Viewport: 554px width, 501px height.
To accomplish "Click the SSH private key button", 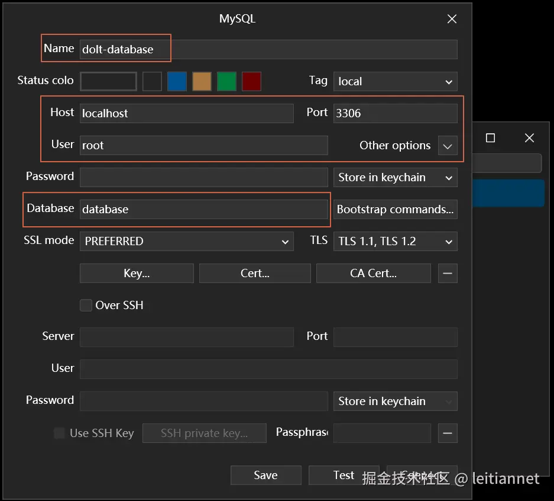I will 204,433.
